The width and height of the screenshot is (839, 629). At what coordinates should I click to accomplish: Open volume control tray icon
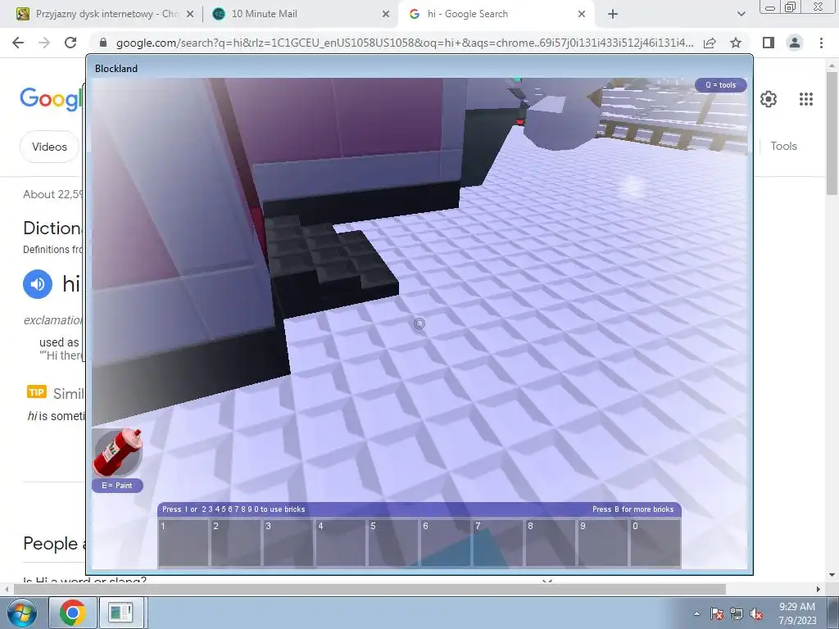[756, 614]
